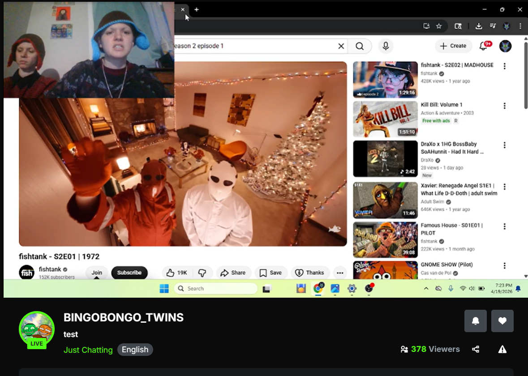Run the YouTube search with magnifier
This screenshot has width=528, height=376.
click(x=360, y=46)
